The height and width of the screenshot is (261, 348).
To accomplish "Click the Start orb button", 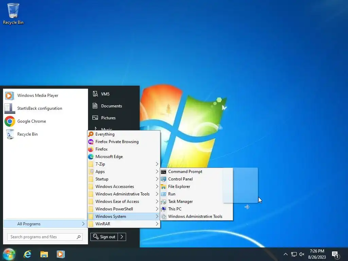I will [9, 254].
